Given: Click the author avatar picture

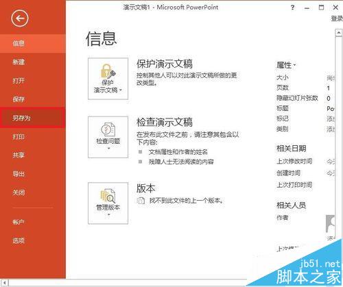Looking at the screenshot, I should (x=331, y=223).
